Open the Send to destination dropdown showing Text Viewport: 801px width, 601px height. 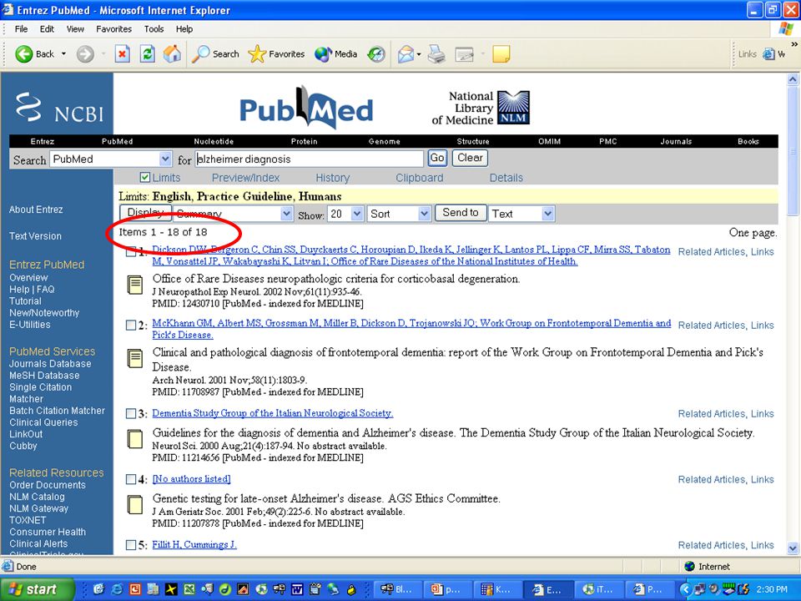pyautogui.click(x=521, y=214)
